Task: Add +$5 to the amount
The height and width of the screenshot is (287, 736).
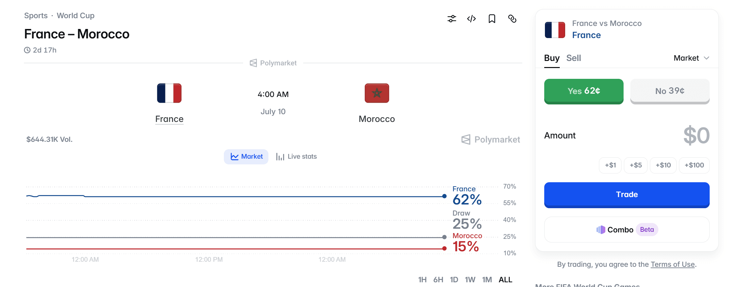Action: (x=636, y=165)
